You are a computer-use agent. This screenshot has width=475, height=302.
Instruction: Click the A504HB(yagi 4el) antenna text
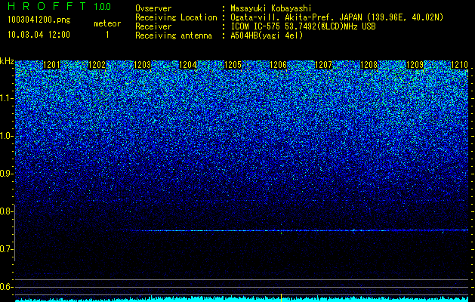[267, 35]
